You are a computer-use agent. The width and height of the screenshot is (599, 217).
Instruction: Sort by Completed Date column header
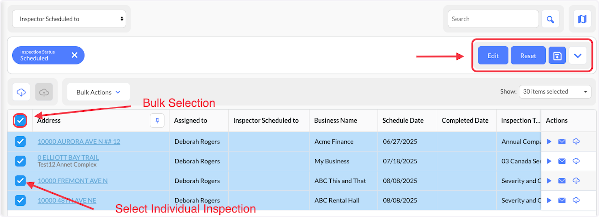[465, 120]
